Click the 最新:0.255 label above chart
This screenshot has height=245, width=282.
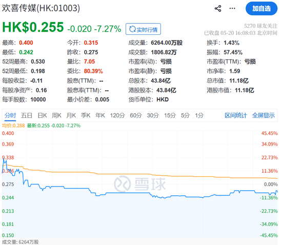point(54,126)
